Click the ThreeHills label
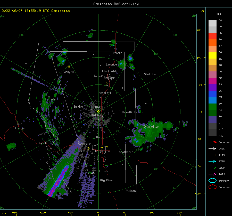Viewport: 232px width, 216px height. click(x=129, y=112)
